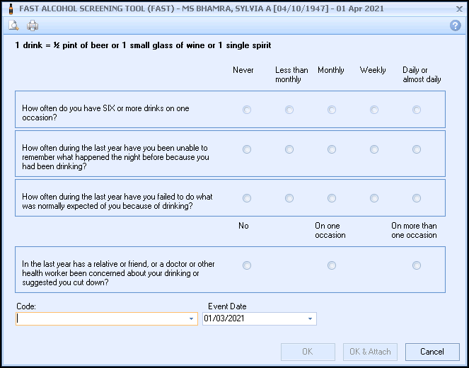The image size is (469, 368).
Task: Click the OK & Attach button
Action: coord(370,352)
